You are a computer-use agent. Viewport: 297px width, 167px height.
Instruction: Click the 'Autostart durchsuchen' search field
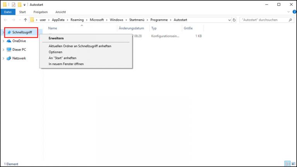point(263,20)
